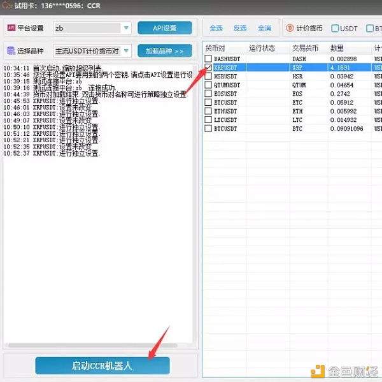Click the quantity cell 0.03942
This screenshot has width=382, height=382.
pos(341,76)
